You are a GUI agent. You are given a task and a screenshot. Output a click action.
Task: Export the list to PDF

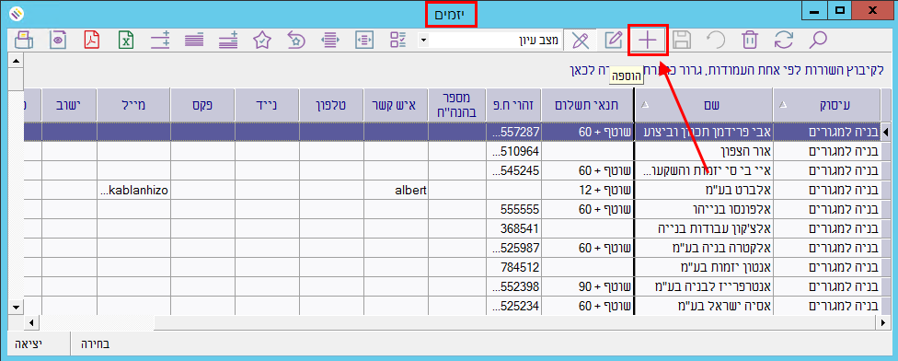[x=92, y=41]
